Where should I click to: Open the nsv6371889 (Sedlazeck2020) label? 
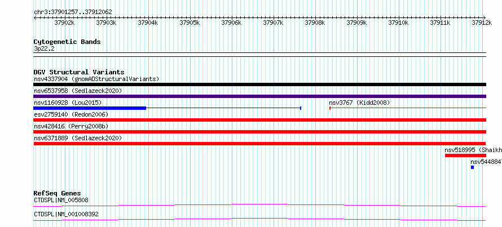point(78,138)
